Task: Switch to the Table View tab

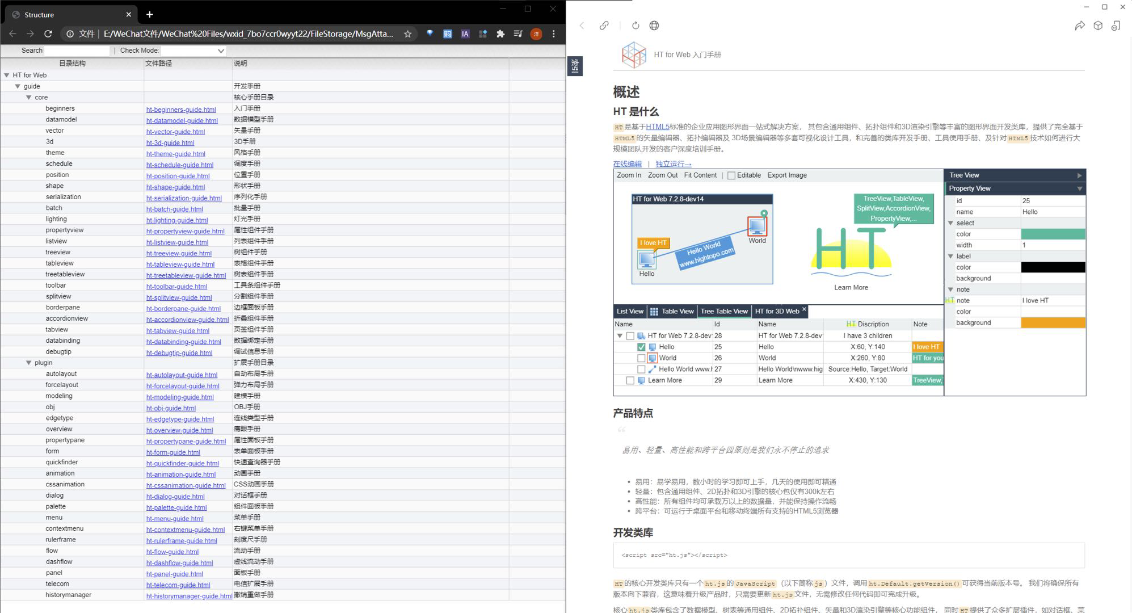Action: tap(672, 311)
